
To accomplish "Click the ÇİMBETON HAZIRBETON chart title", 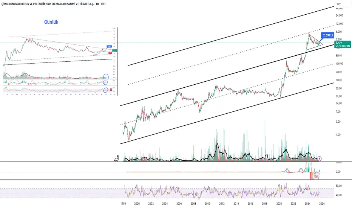I will [x=54, y=4].
